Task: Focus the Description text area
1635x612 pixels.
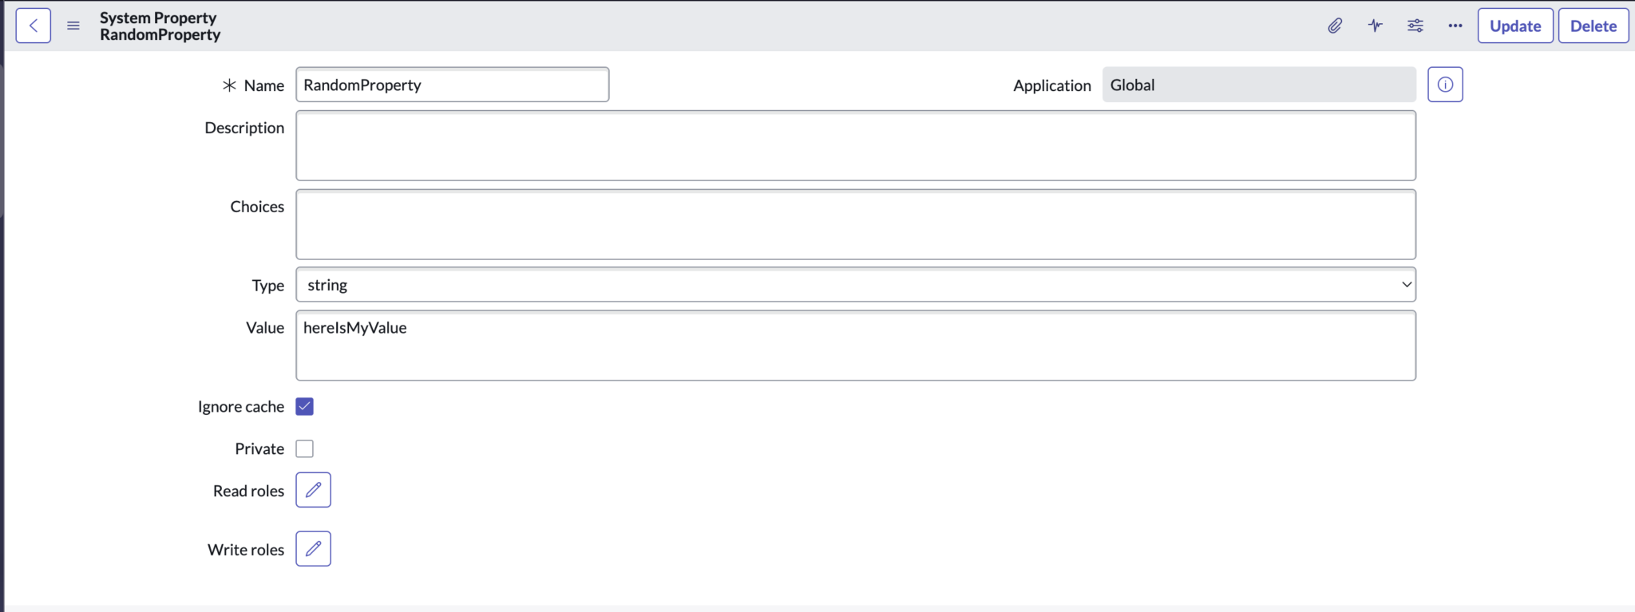Action: point(855,146)
